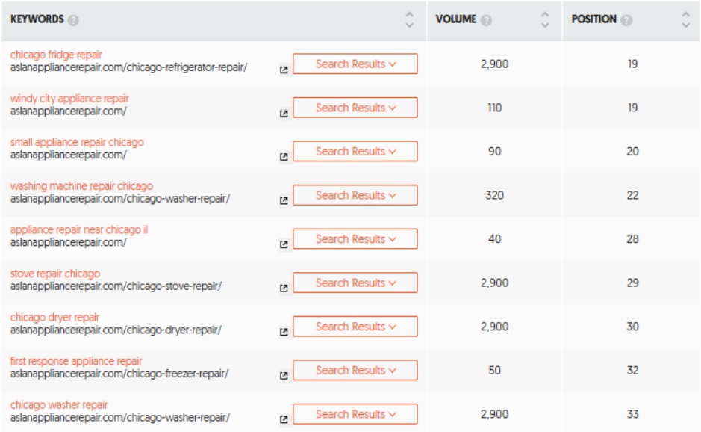Open external link for windy city appliance repair
The height and width of the screenshot is (432, 701).
pos(284,114)
